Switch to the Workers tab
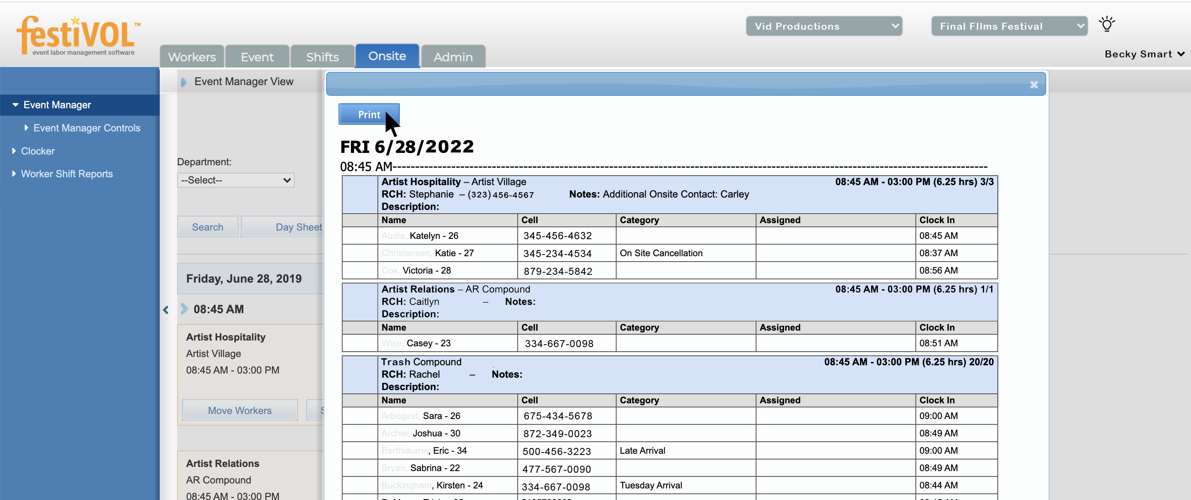The image size is (1191, 500). [x=192, y=57]
